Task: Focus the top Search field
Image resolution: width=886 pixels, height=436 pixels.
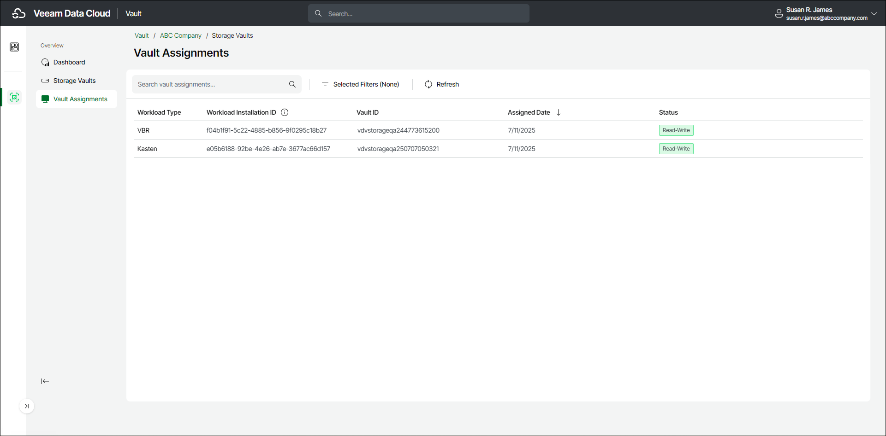Action: [419, 13]
